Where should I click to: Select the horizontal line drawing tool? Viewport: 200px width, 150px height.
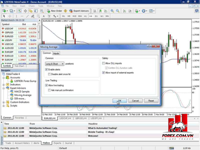click(x=22, y=16)
